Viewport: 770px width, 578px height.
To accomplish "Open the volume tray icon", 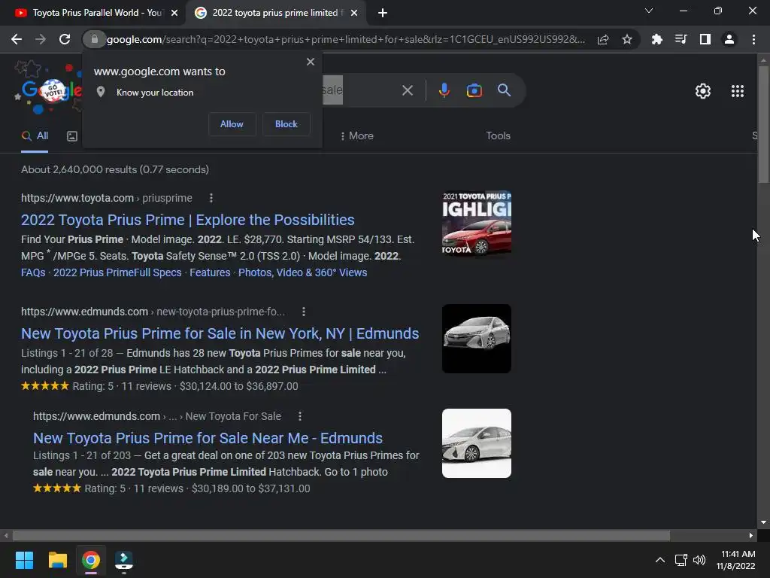I will point(699,560).
